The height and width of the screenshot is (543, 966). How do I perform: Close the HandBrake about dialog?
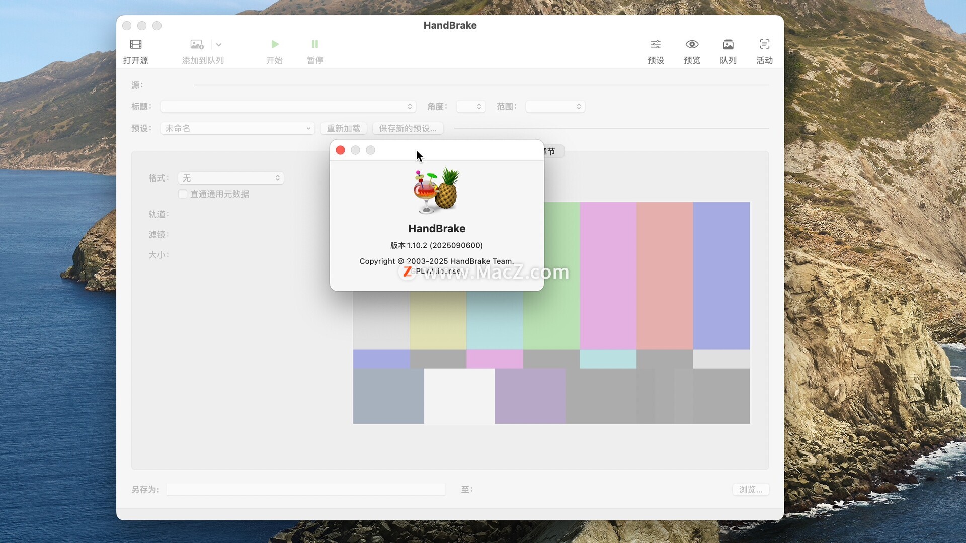tap(340, 150)
